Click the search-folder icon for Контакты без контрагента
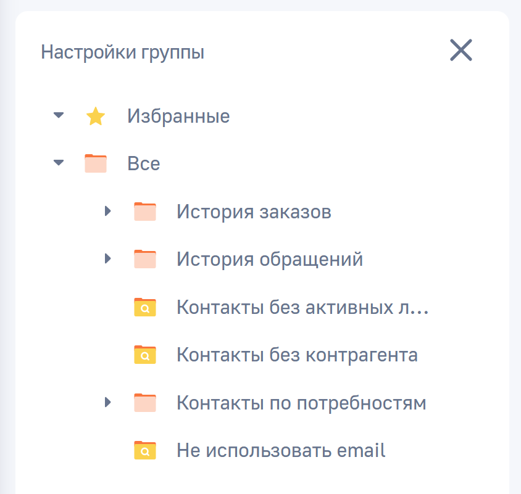This screenshot has height=494, width=521. (144, 355)
